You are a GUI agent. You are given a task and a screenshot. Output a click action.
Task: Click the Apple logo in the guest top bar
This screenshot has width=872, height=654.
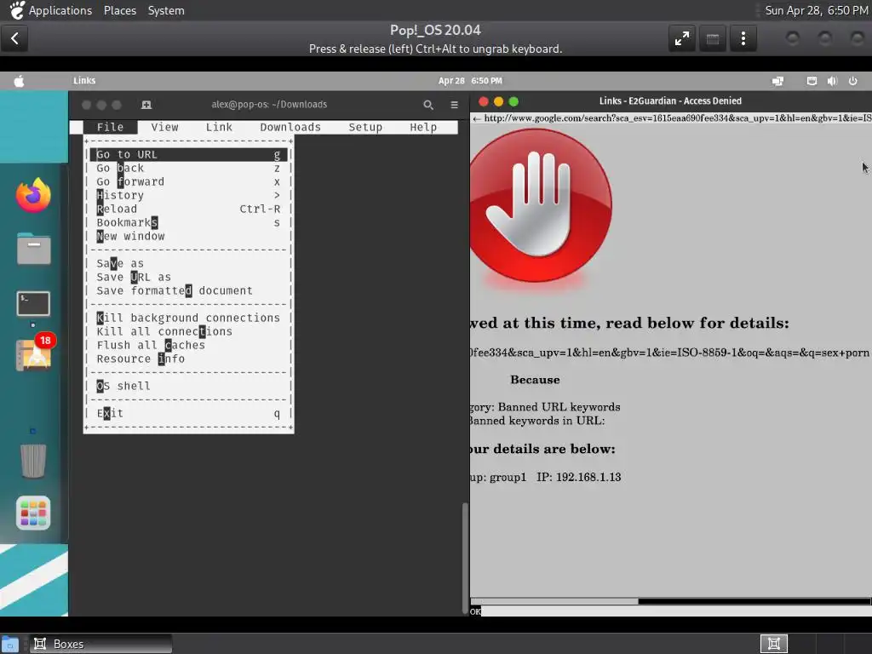point(19,81)
